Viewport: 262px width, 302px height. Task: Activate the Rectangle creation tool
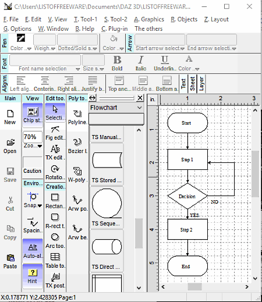click(55, 201)
